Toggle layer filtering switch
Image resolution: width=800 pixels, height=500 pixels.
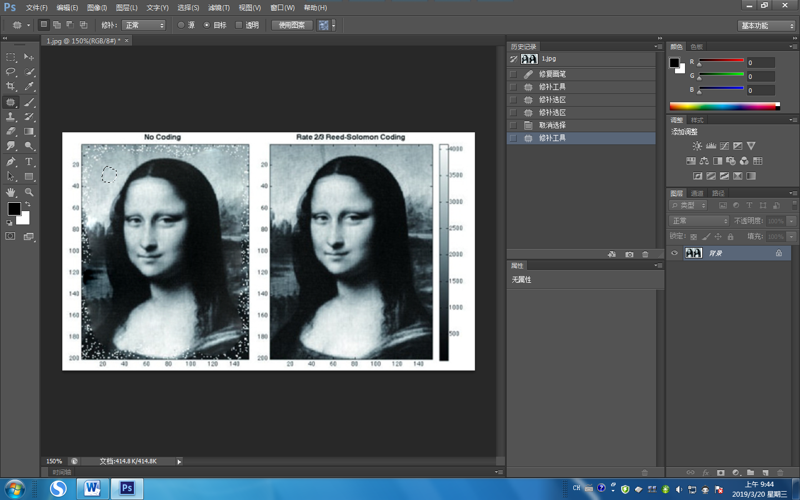(x=794, y=205)
